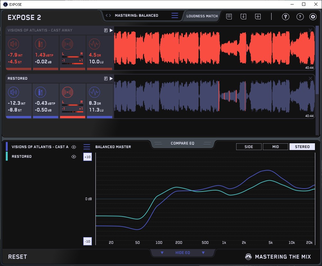Click the -10 EQ range button

tap(87, 241)
